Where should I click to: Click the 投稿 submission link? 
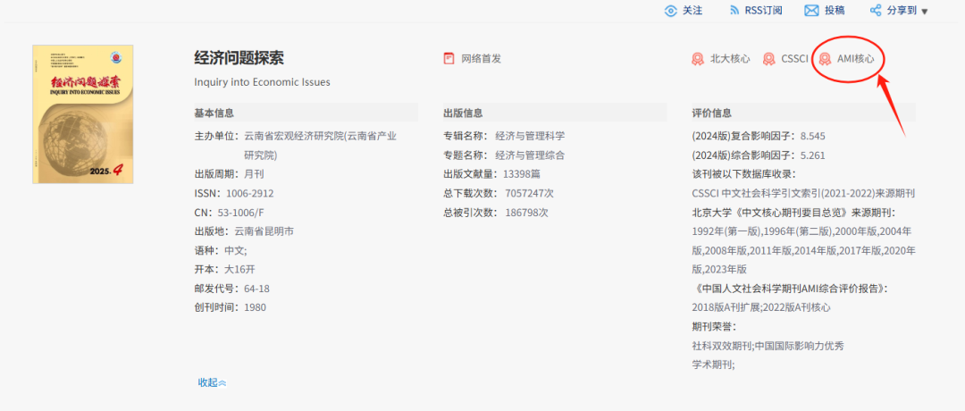tap(835, 11)
